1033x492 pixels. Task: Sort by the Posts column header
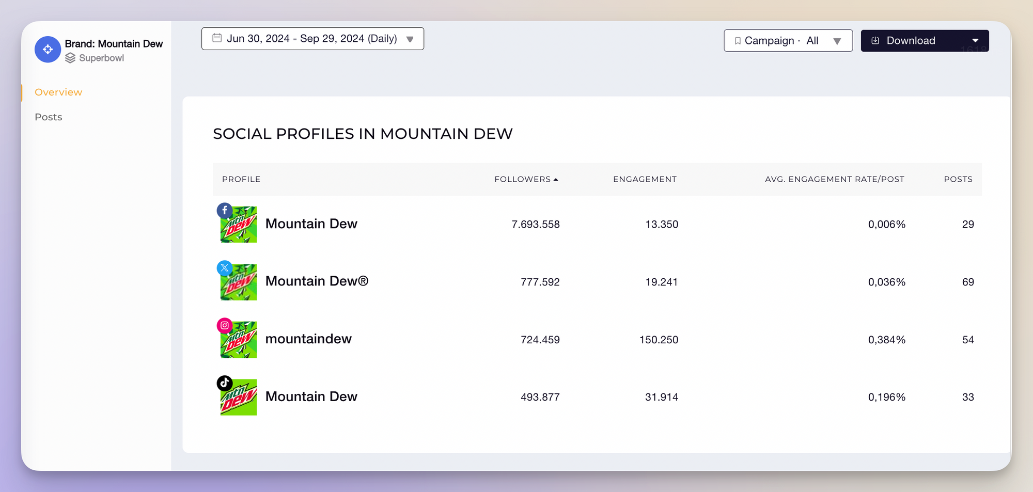tap(958, 179)
